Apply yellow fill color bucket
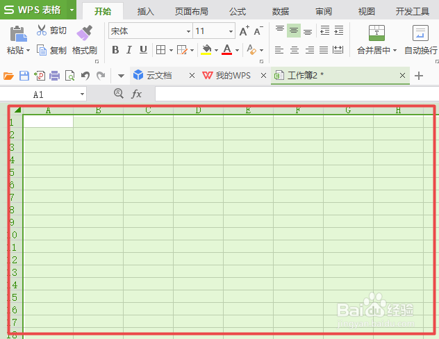The image size is (439, 339). [206, 50]
